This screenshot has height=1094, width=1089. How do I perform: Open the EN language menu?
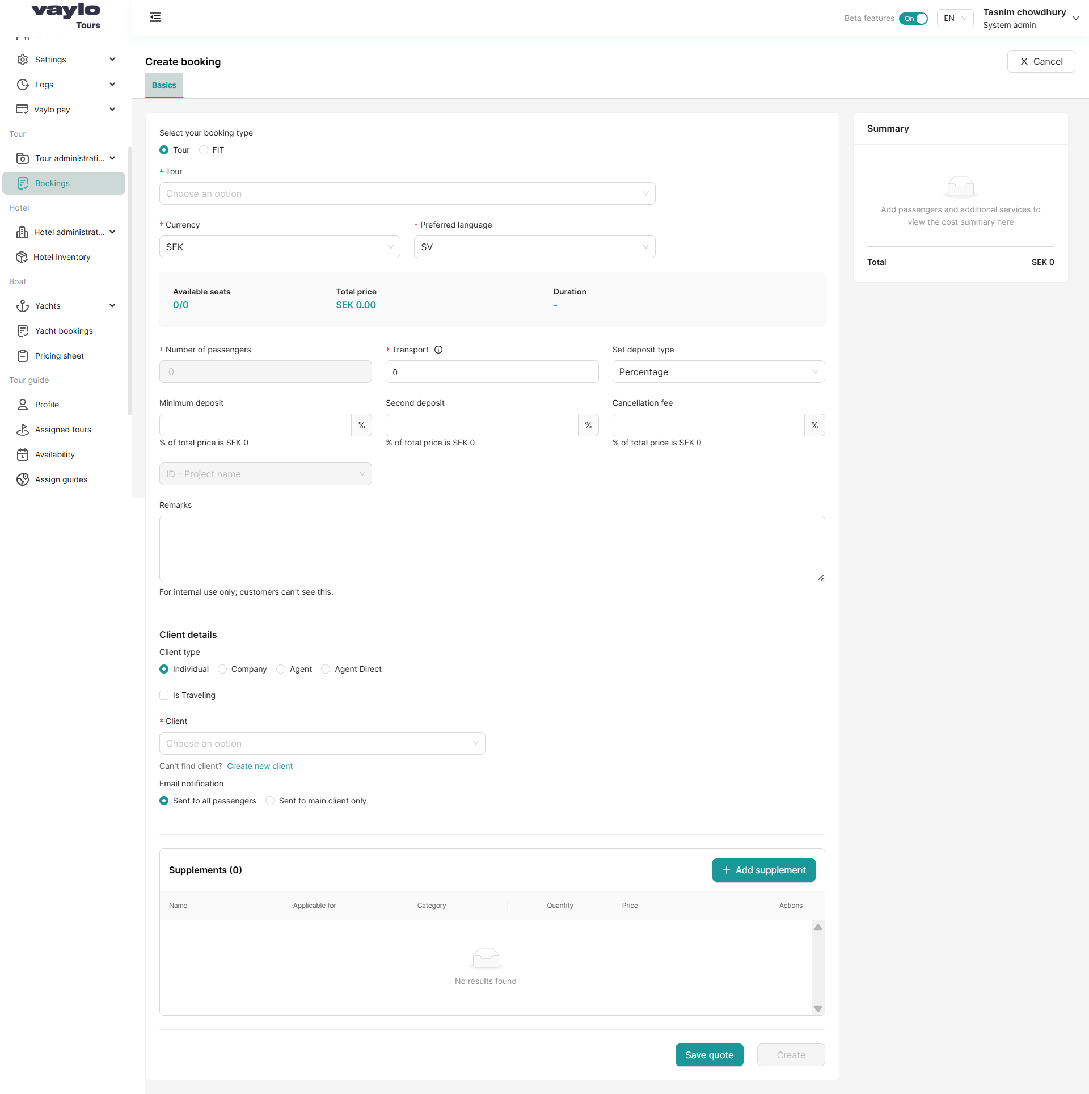coord(955,18)
